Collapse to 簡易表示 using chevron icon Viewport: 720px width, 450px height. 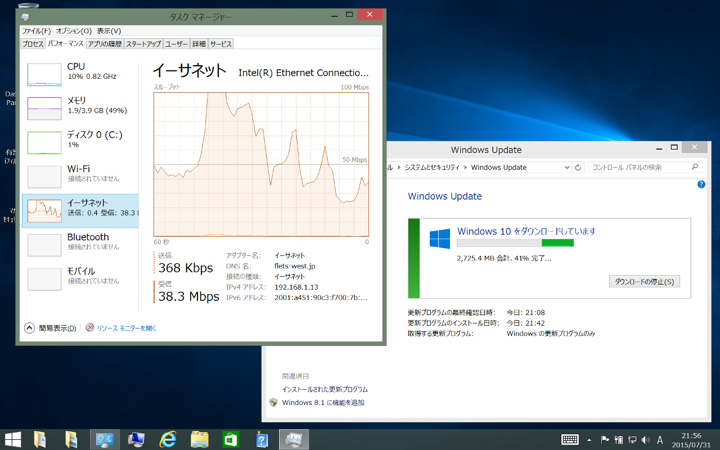30,328
